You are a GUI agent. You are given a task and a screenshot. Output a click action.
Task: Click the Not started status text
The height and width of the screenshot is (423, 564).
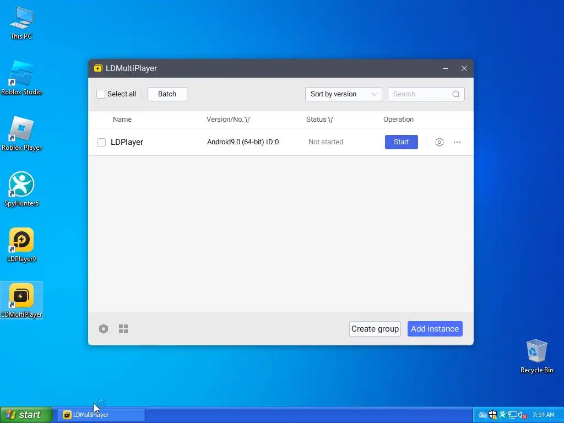pos(326,142)
